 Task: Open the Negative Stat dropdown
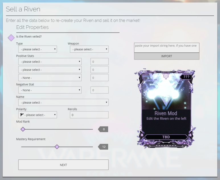(50, 90)
